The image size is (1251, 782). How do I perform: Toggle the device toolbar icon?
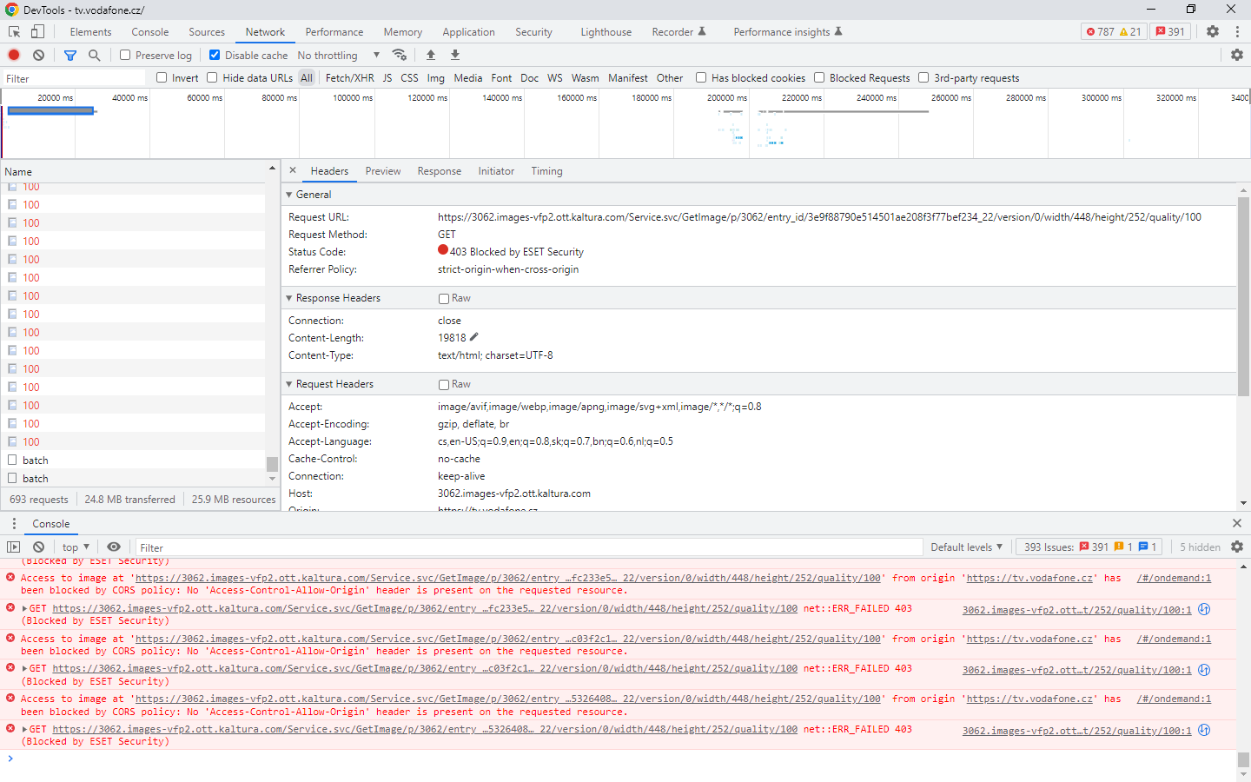tap(37, 31)
